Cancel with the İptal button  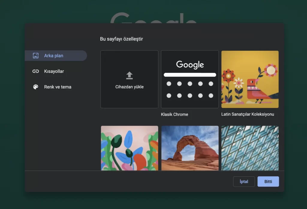coord(244,182)
